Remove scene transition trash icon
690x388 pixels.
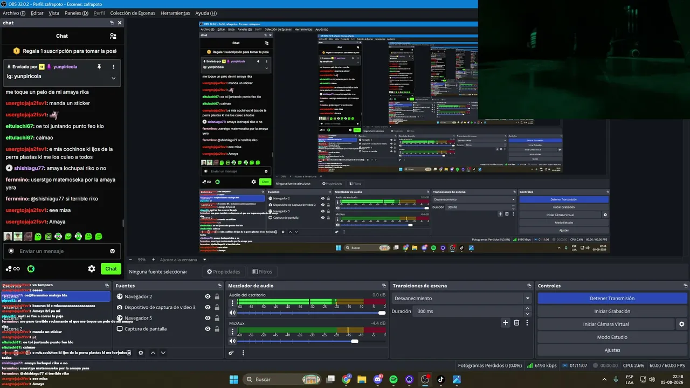(516, 323)
